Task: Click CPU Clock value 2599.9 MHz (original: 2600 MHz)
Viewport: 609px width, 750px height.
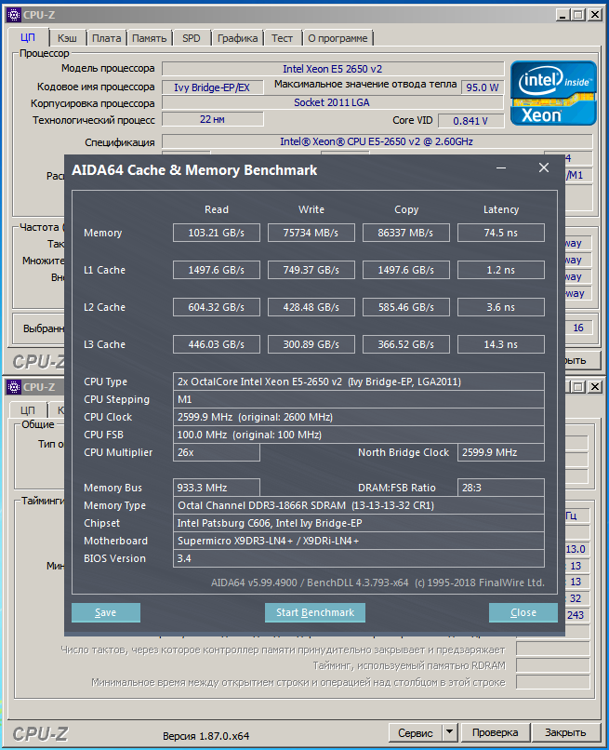Action: pos(359,417)
